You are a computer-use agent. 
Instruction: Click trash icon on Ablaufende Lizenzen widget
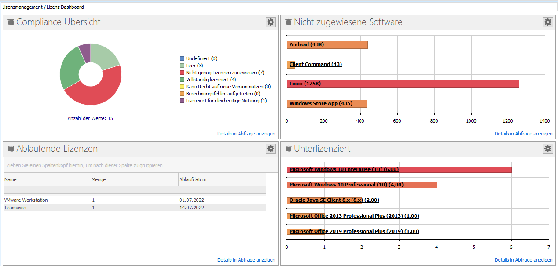[x=11, y=148]
